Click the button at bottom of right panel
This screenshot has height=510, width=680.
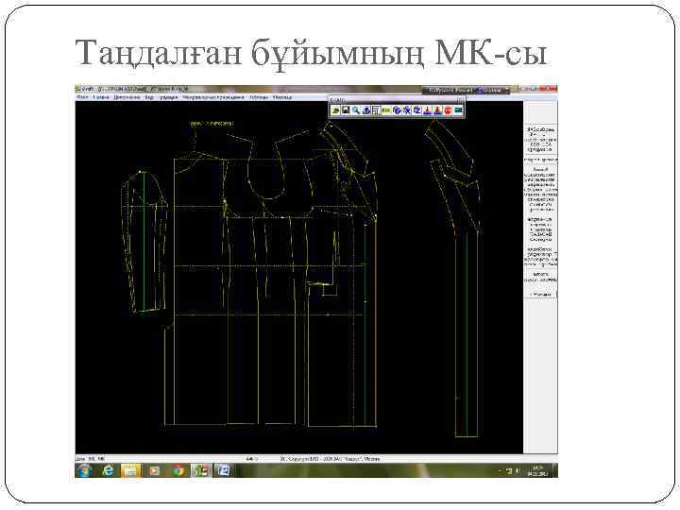[x=541, y=295]
